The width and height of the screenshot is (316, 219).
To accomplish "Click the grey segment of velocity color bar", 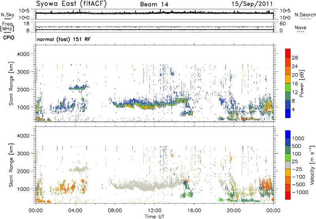I will point(288,165).
